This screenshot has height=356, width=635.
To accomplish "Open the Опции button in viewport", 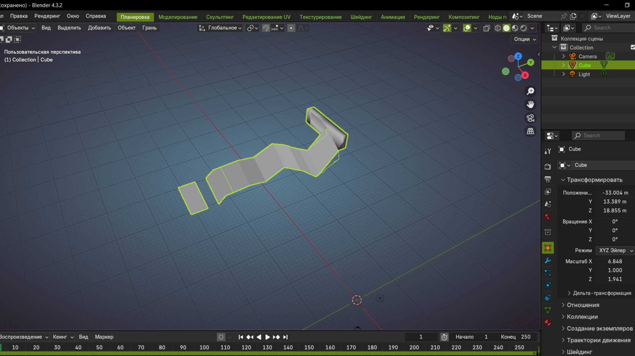I will pyautogui.click(x=524, y=39).
